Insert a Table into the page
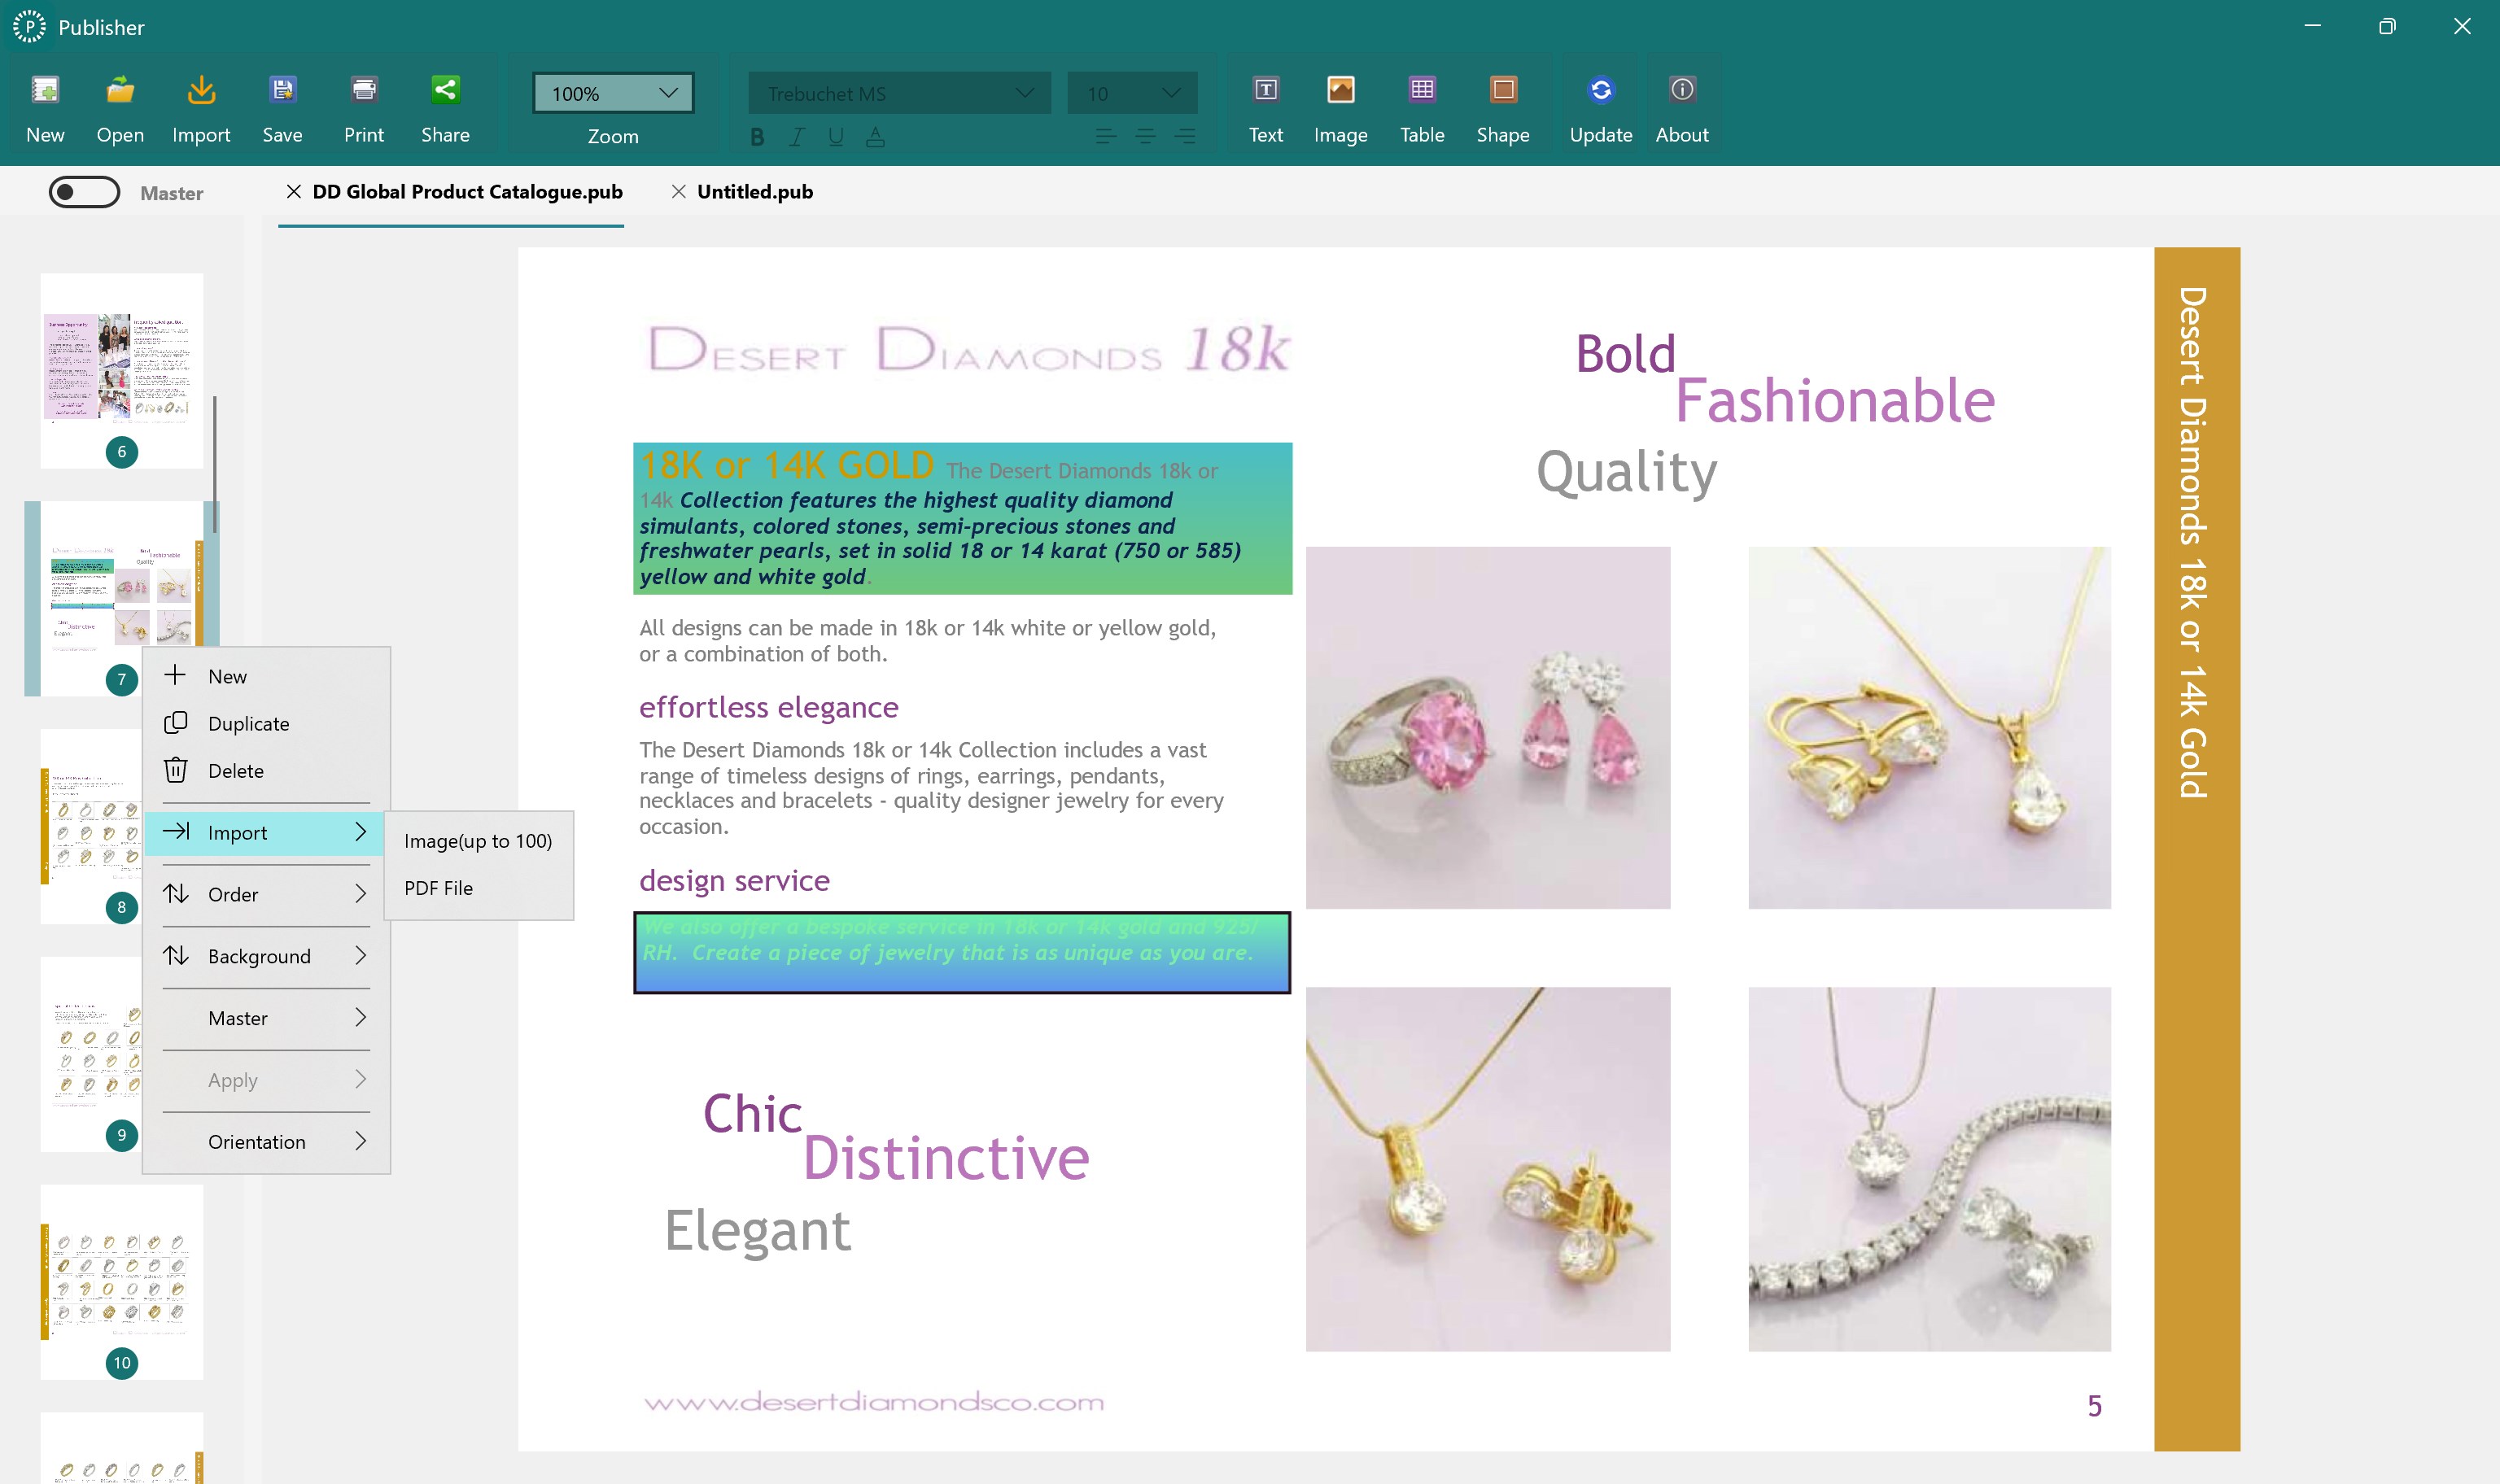The width and height of the screenshot is (2500, 1484). (x=1422, y=105)
